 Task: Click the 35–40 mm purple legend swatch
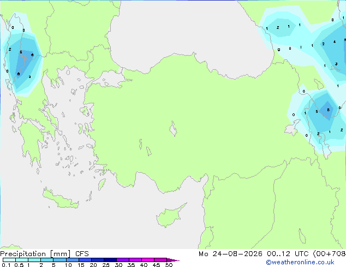(x=135, y=260)
